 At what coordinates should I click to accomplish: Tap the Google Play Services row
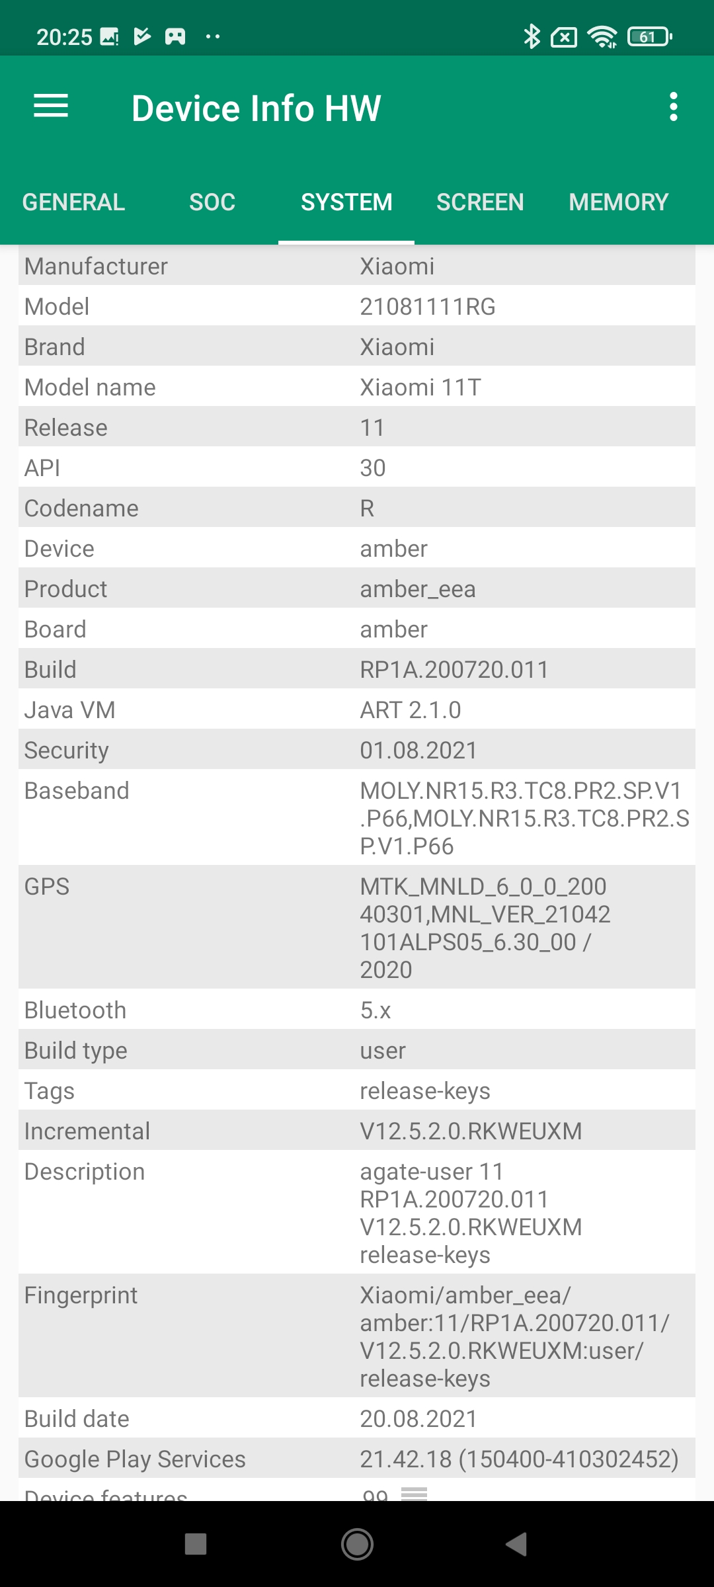point(357,1459)
